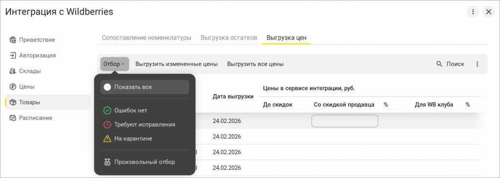Click the Расписание calendar icon
Screen dimensions: 500x178
pyautogui.click(x=13, y=118)
